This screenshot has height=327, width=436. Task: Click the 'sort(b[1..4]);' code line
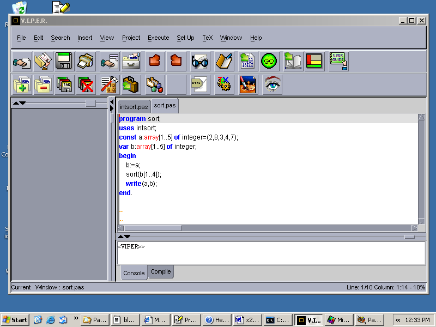point(143,174)
